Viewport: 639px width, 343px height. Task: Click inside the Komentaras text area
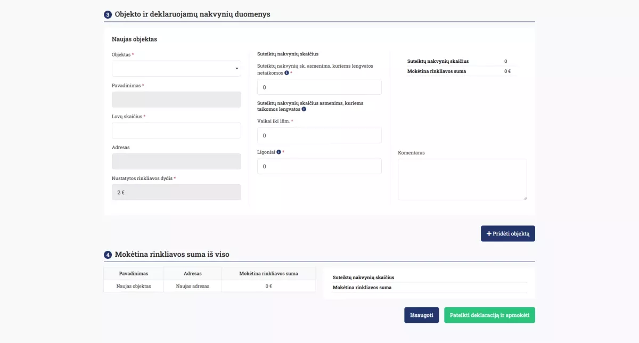pyautogui.click(x=462, y=179)
